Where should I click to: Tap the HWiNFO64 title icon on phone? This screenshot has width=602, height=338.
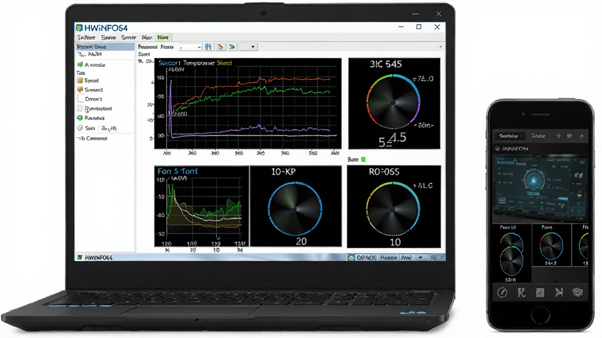497,148
